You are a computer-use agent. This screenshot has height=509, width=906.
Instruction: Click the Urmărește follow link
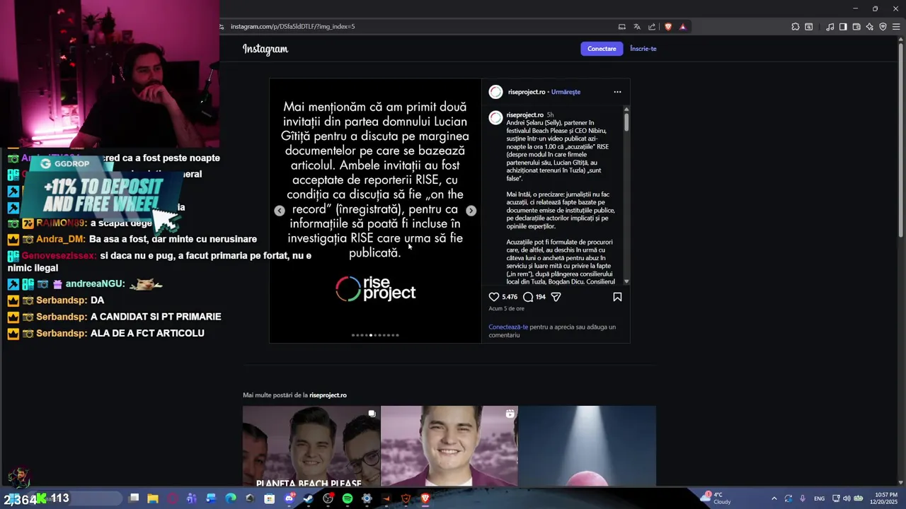tap(566, 92)
